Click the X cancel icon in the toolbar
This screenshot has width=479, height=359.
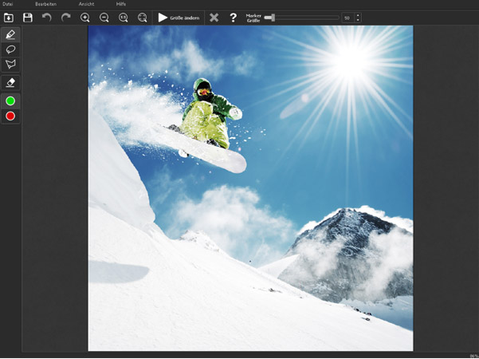(x=214, y=18)
